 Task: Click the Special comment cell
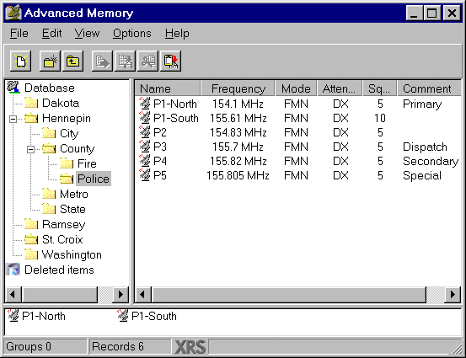[x=422, y=175]
